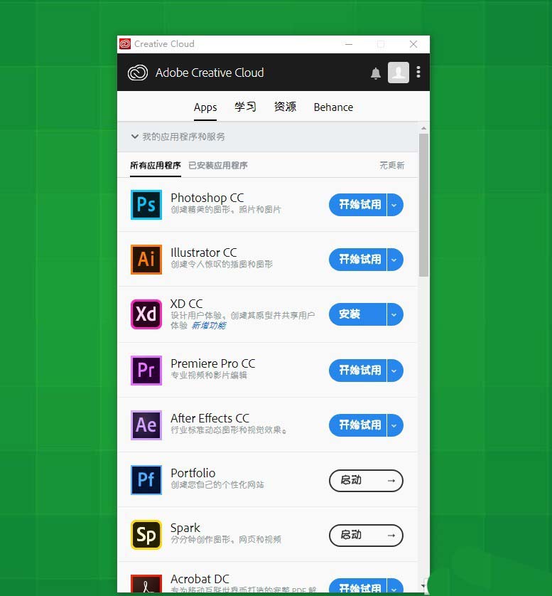Image resolution: width=552 pixels, height=596 pixels.
Task: Switch to the Behance tab
Action: 333,107
